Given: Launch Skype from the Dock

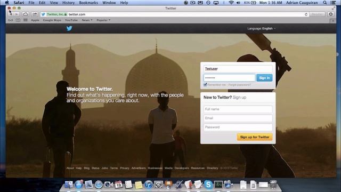Looking at the screenshot, I should [208, 185].
